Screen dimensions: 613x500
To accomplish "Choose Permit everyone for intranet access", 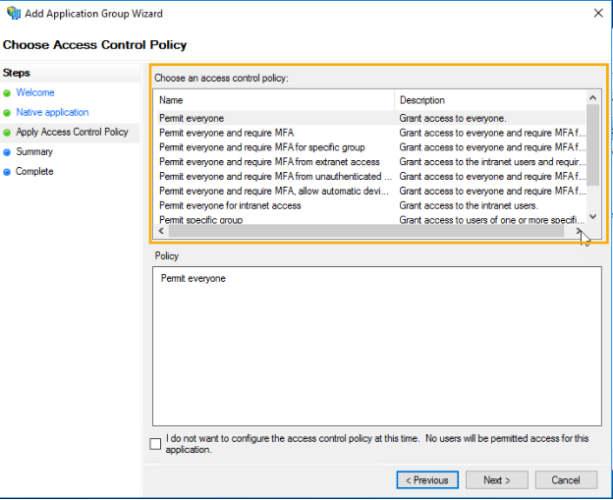I will click(230, 205).
